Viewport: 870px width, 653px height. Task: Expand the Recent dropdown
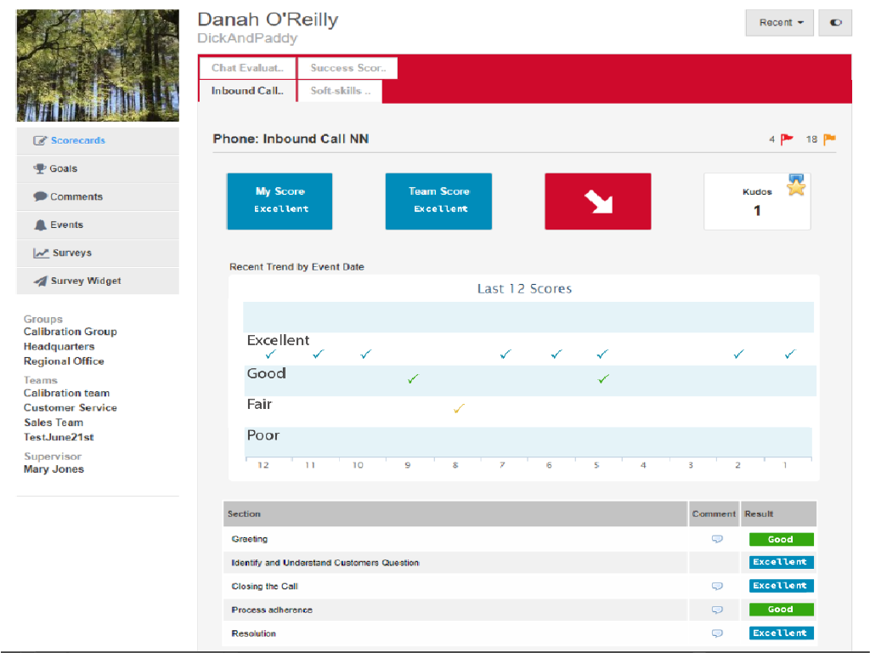779,23
